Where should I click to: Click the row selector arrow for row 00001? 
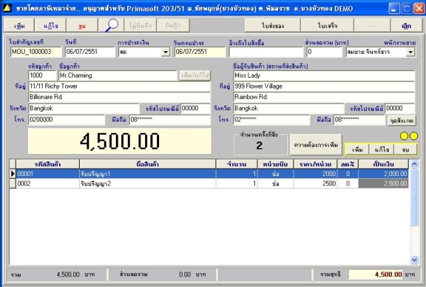point(13,173)
